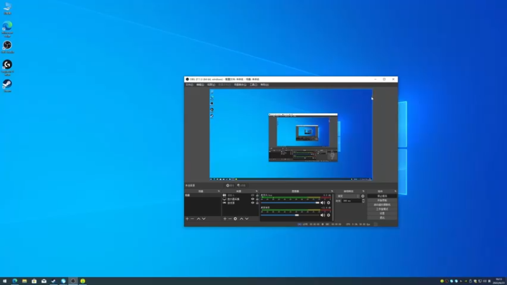Click the Properties button above Sources panel
Screen dimensions: 507x285
tap(230, 186)
